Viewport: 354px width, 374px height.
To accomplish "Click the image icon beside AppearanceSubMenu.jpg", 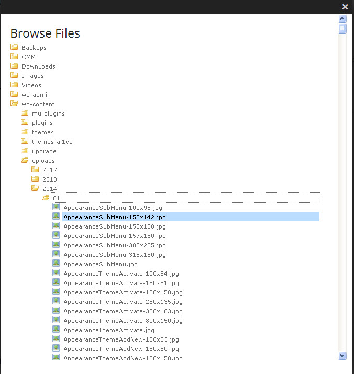I will tap(56, 264).
